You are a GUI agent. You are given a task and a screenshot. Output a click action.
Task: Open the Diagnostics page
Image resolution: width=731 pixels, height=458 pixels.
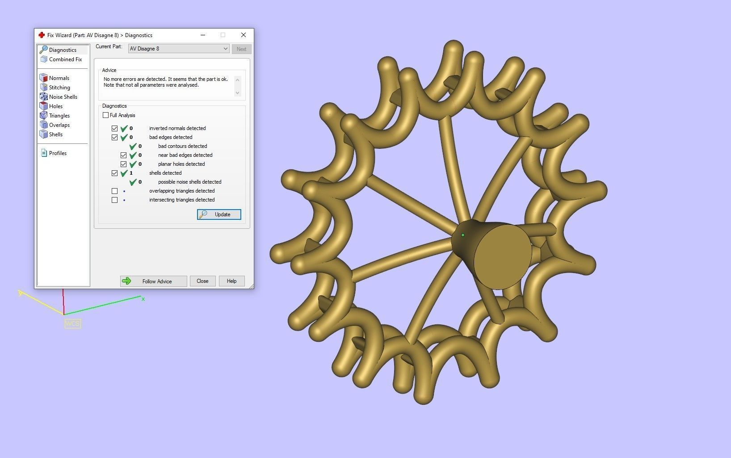pyautogui.click(x=63, y=50)
